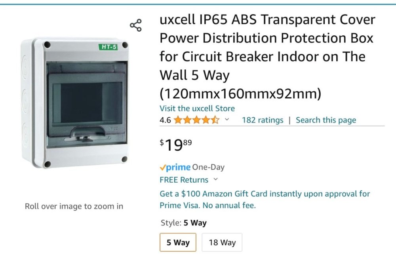The width and height of the screenshot is (396, 258).
Task: Click the Search this page link
Action: point(326,120)
